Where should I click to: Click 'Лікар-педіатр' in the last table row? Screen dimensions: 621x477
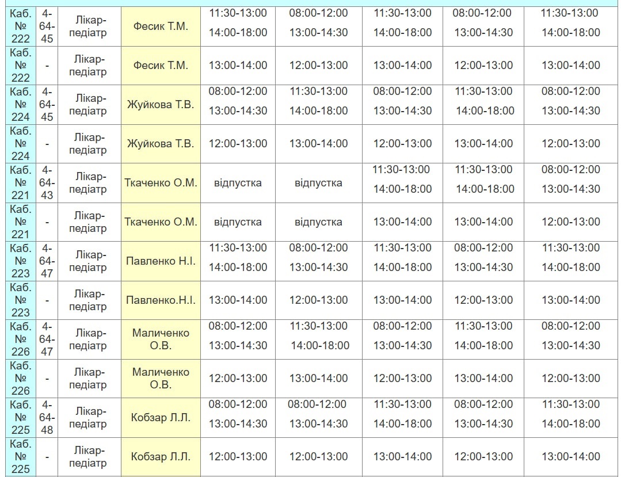tap(90, 457)
